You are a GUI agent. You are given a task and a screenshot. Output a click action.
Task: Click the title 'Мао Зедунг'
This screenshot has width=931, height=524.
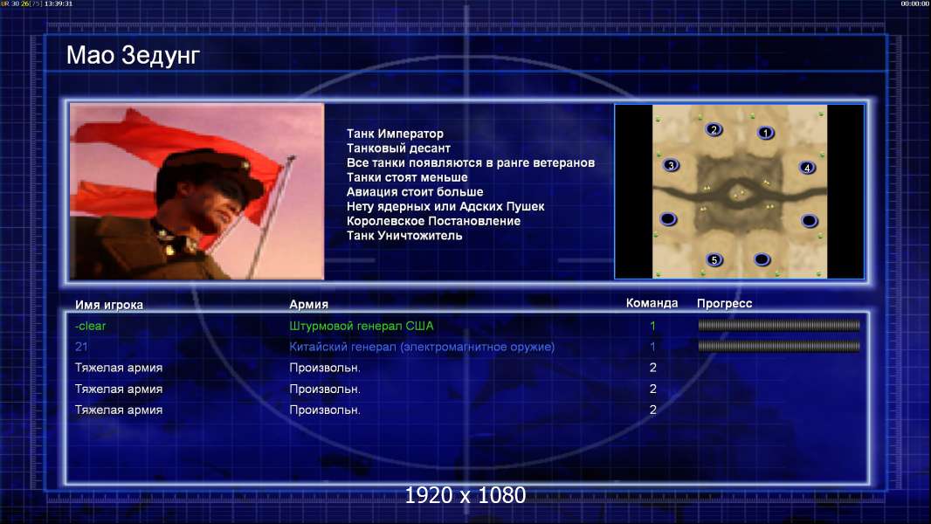point(133,55)
